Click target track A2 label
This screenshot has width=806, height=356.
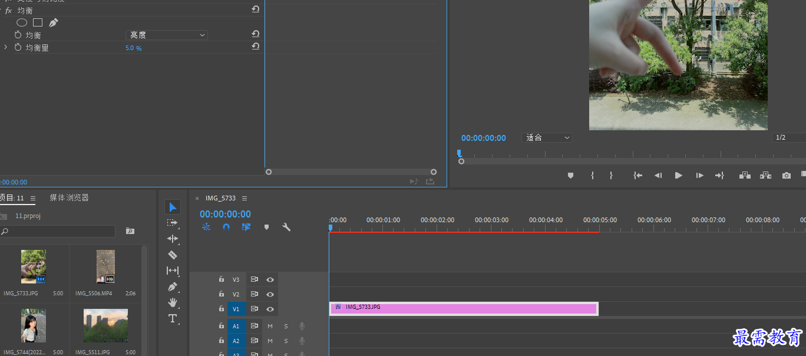tap(236, 341)
